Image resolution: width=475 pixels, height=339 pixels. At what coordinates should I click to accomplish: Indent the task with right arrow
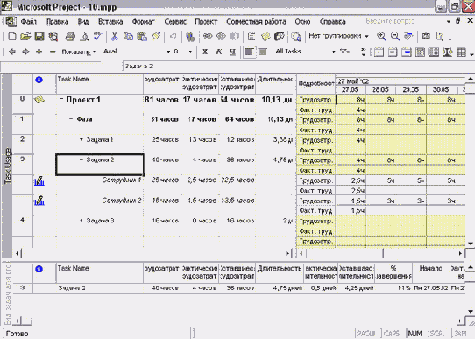[x=25, y=52]
